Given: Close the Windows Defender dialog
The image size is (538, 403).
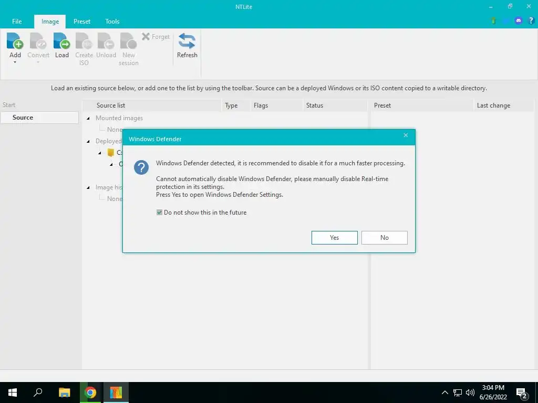Looking at the screenshot, I should (x=406, y=135).
